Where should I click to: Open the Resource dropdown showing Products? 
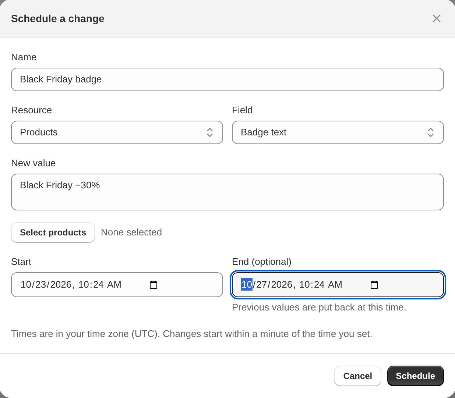tap(117, 132)
